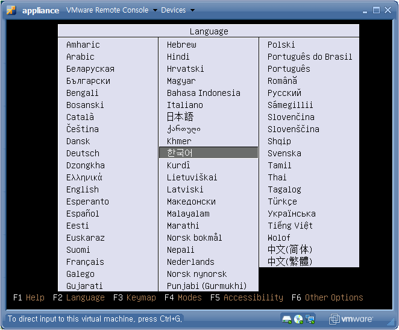Click the CD/DVD drive status icon
399x330 pixels.
(x=298, y=319)
